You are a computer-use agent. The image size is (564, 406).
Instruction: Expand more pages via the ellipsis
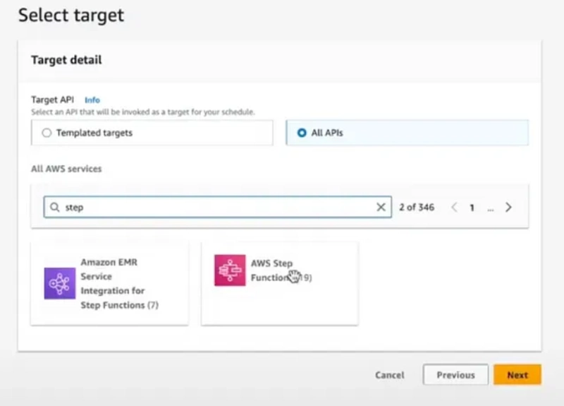pyautogui.click(x=490, y=208)
